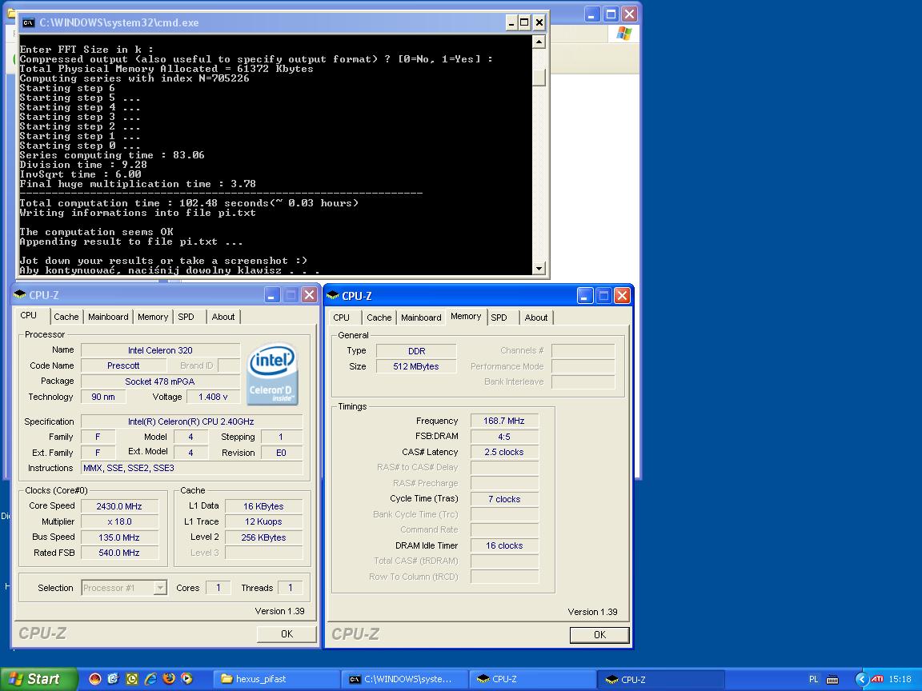This screenshot has height=691, width=922.
Task: Launch the media player quick launch icon
Action: 187,679
